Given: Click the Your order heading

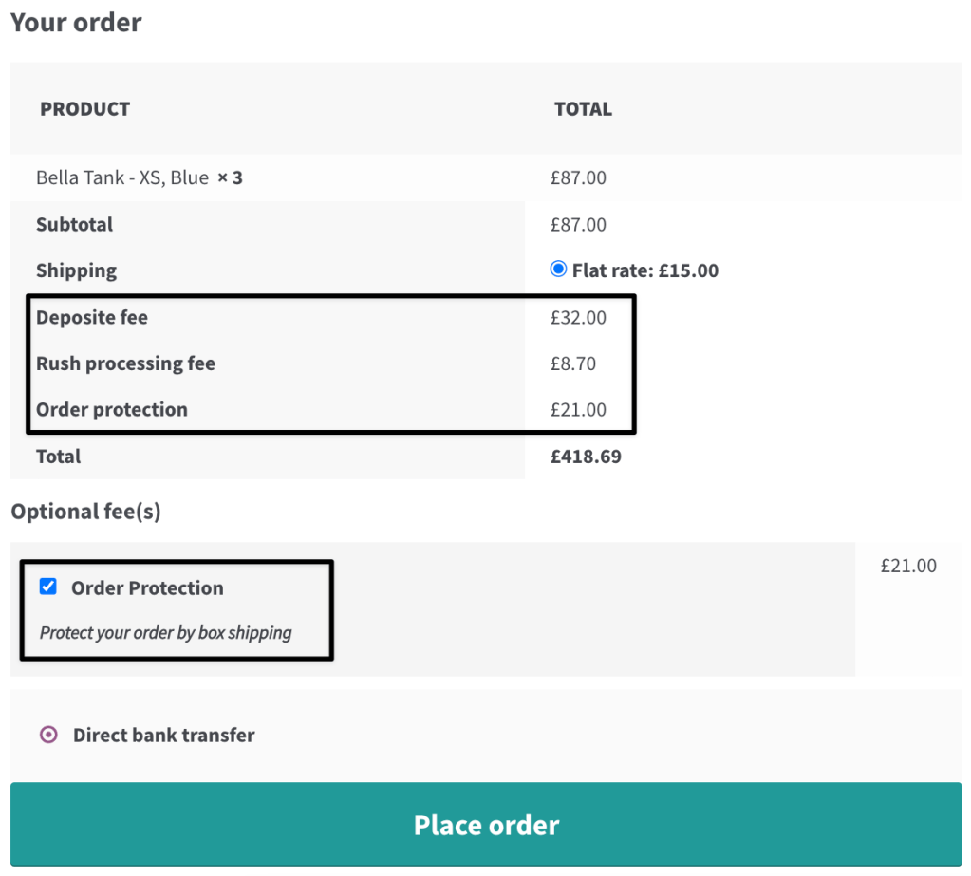Looking at the screenshot, I should [76, 22].
